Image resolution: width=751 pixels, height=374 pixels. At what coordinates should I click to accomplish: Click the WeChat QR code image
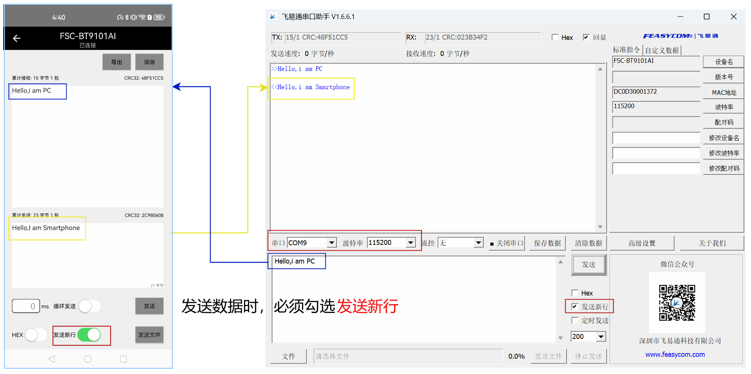(677, 303)
